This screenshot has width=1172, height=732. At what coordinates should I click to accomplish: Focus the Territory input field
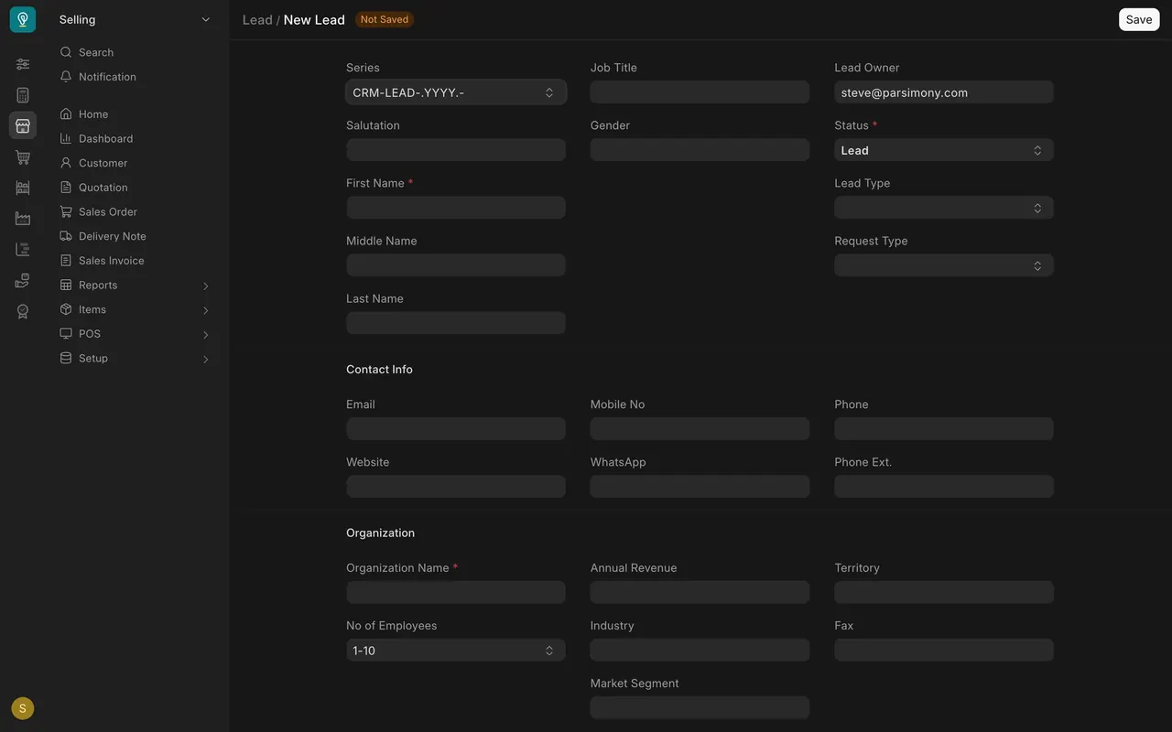pyautogui.click(x=944, y=592)
